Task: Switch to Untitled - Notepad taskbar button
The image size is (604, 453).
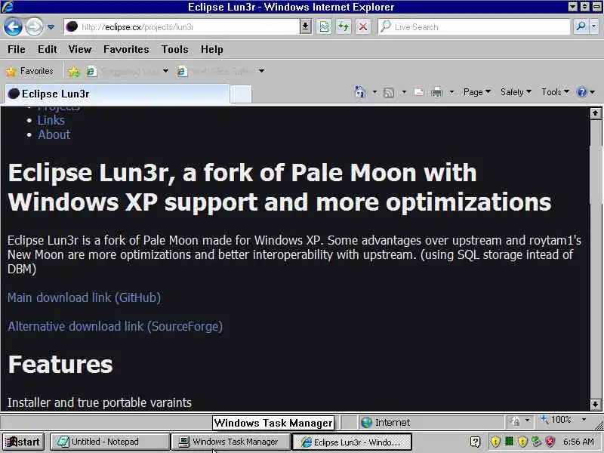Action: (110, 442)
